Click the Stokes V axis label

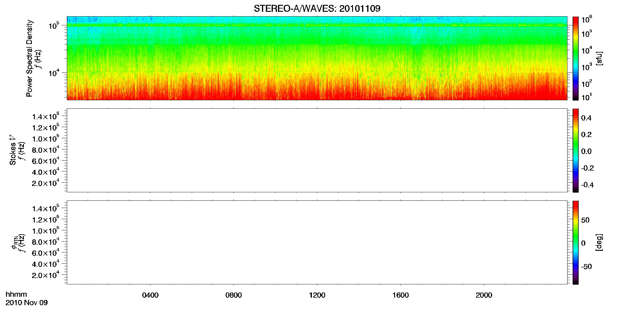(x=13, y=150)
